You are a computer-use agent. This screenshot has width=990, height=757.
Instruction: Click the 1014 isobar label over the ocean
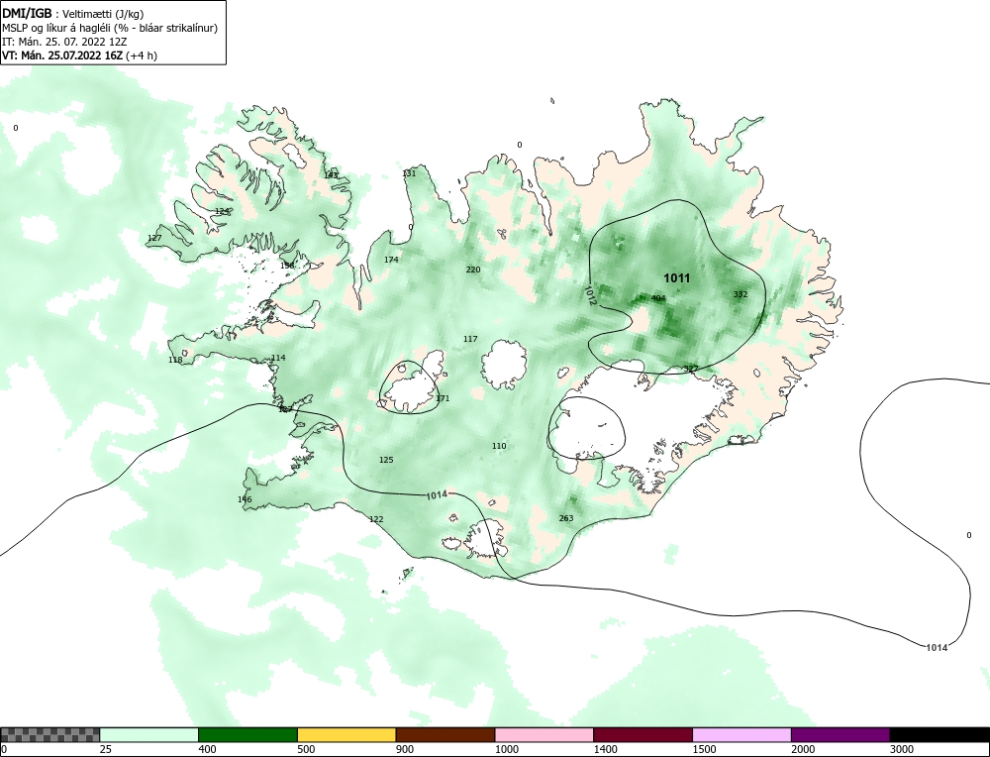coord(937,647)
